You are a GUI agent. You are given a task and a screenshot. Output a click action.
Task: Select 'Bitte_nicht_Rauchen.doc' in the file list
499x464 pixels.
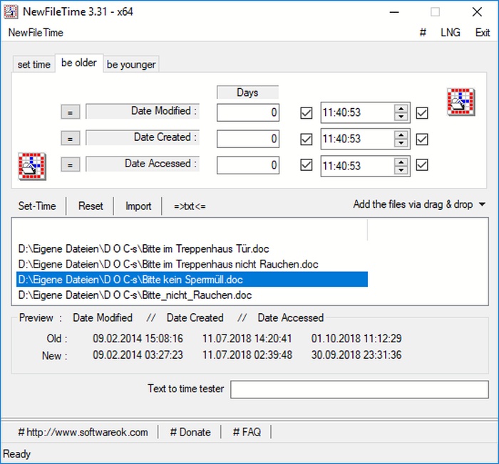(x=135, y=295)
